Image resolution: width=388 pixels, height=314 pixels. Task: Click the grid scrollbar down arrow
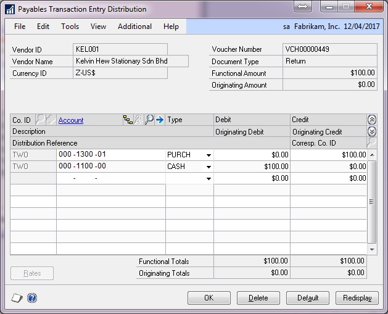372,249
